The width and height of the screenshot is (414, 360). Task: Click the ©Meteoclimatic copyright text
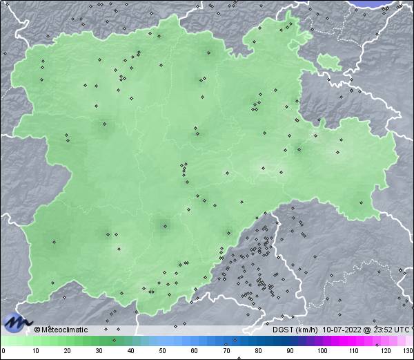(x=61, y=330)
